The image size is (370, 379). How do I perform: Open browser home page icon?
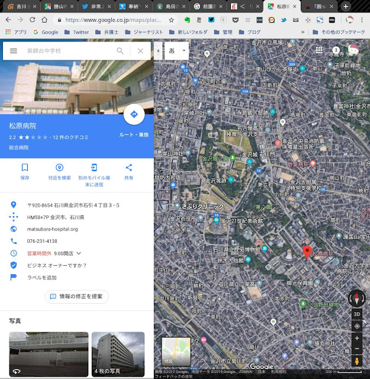[x=44, y=20]
